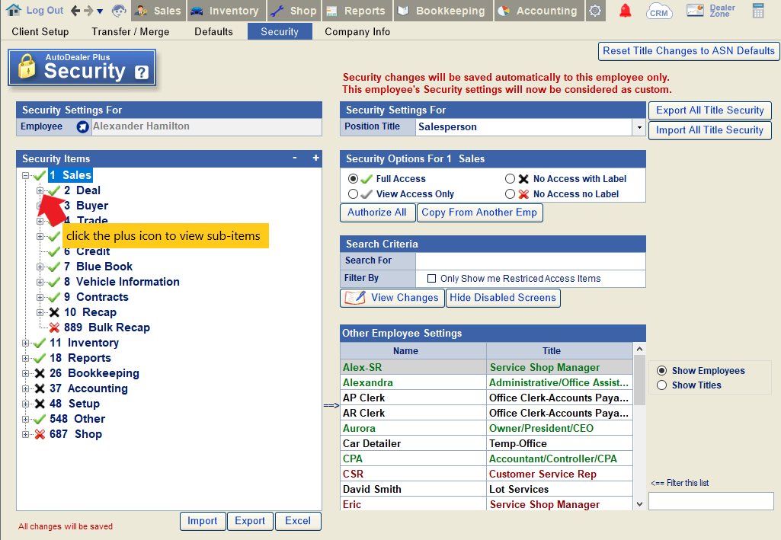Screen dimensions: 781x540
Task: Open the Company Info tab
Action: coord(357,32)
